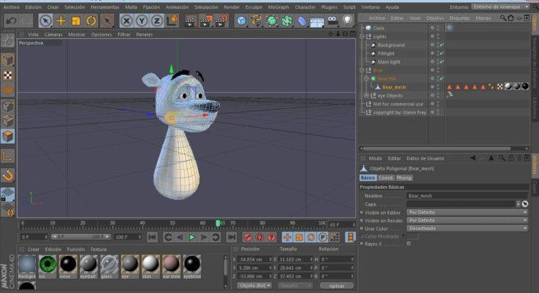Click record active objects button
The height and width of the screenshot is (293, 539).
[x=248, y=237]
